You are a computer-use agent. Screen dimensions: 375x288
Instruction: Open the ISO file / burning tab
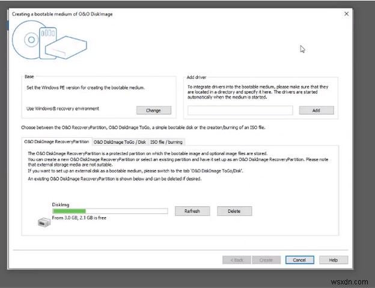tap(166, 142)
